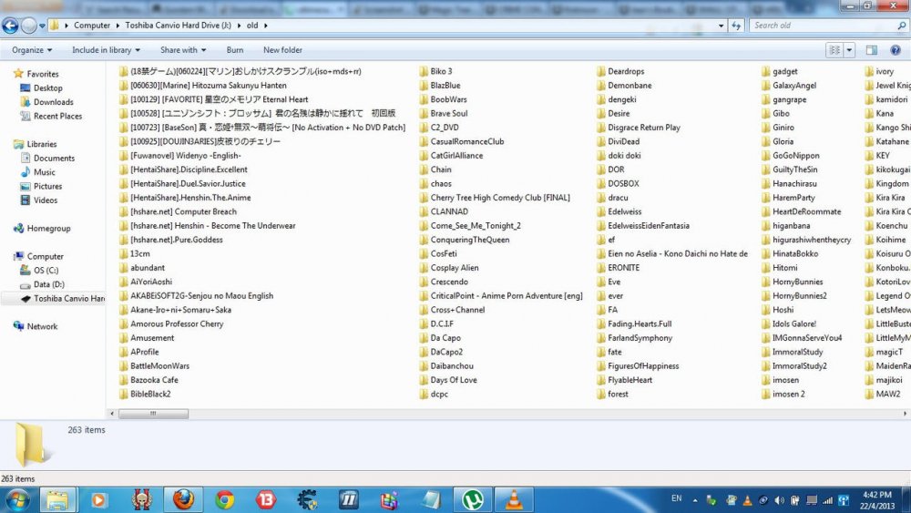Click the blue Help question mark icon

(895, 50)
